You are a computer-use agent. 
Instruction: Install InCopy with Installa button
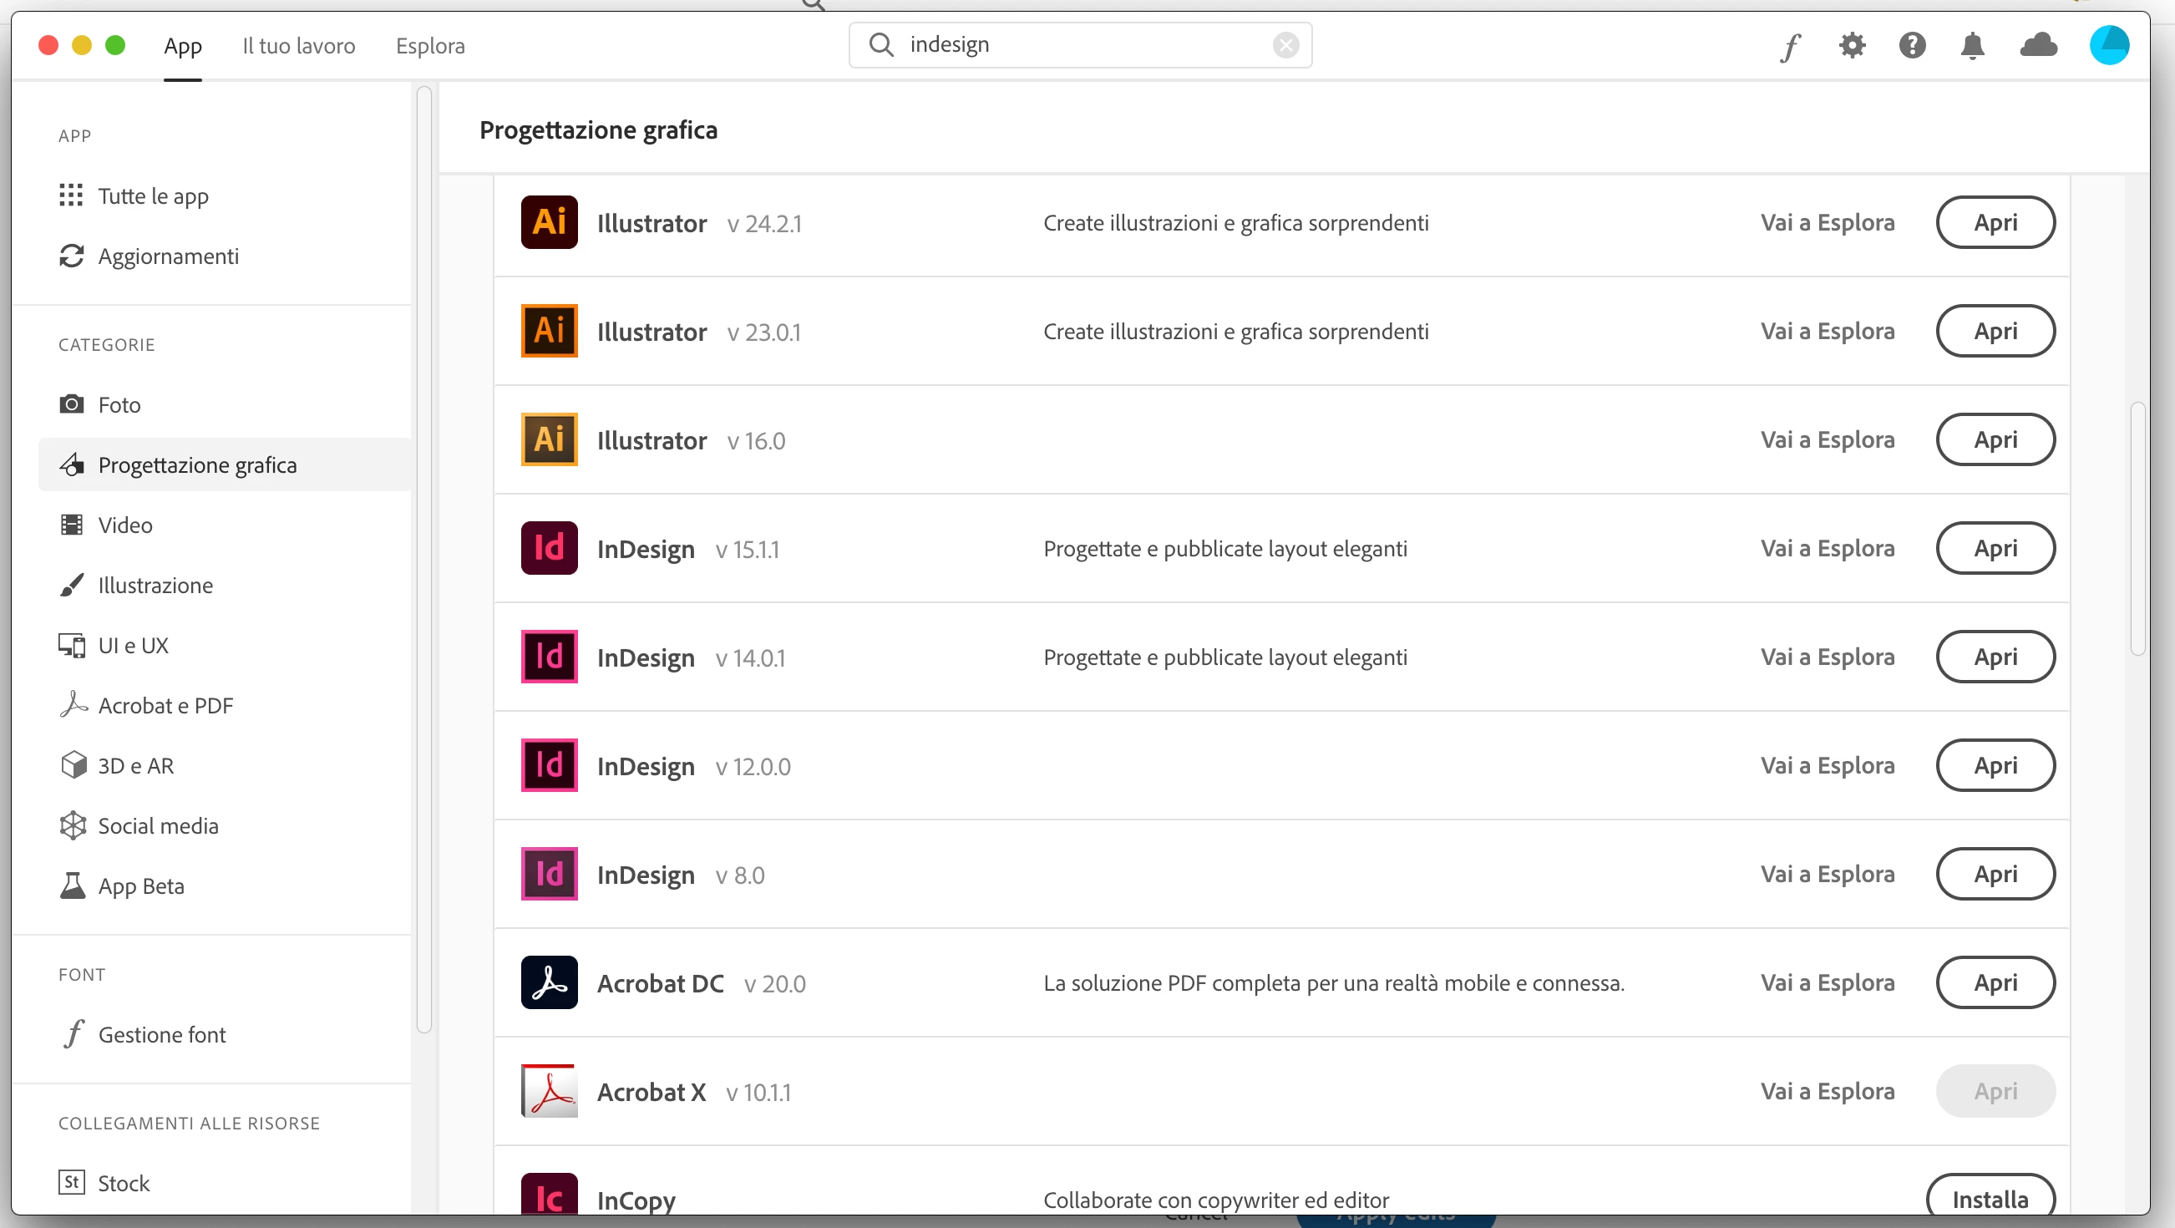(1990, 1200)
